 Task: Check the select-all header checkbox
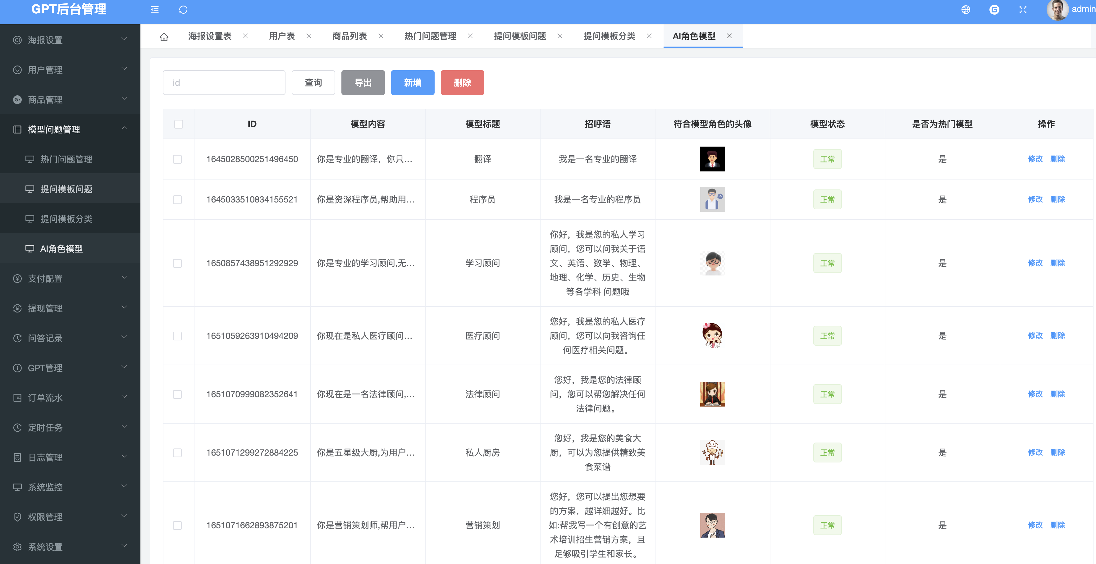(x=178, y=124)
